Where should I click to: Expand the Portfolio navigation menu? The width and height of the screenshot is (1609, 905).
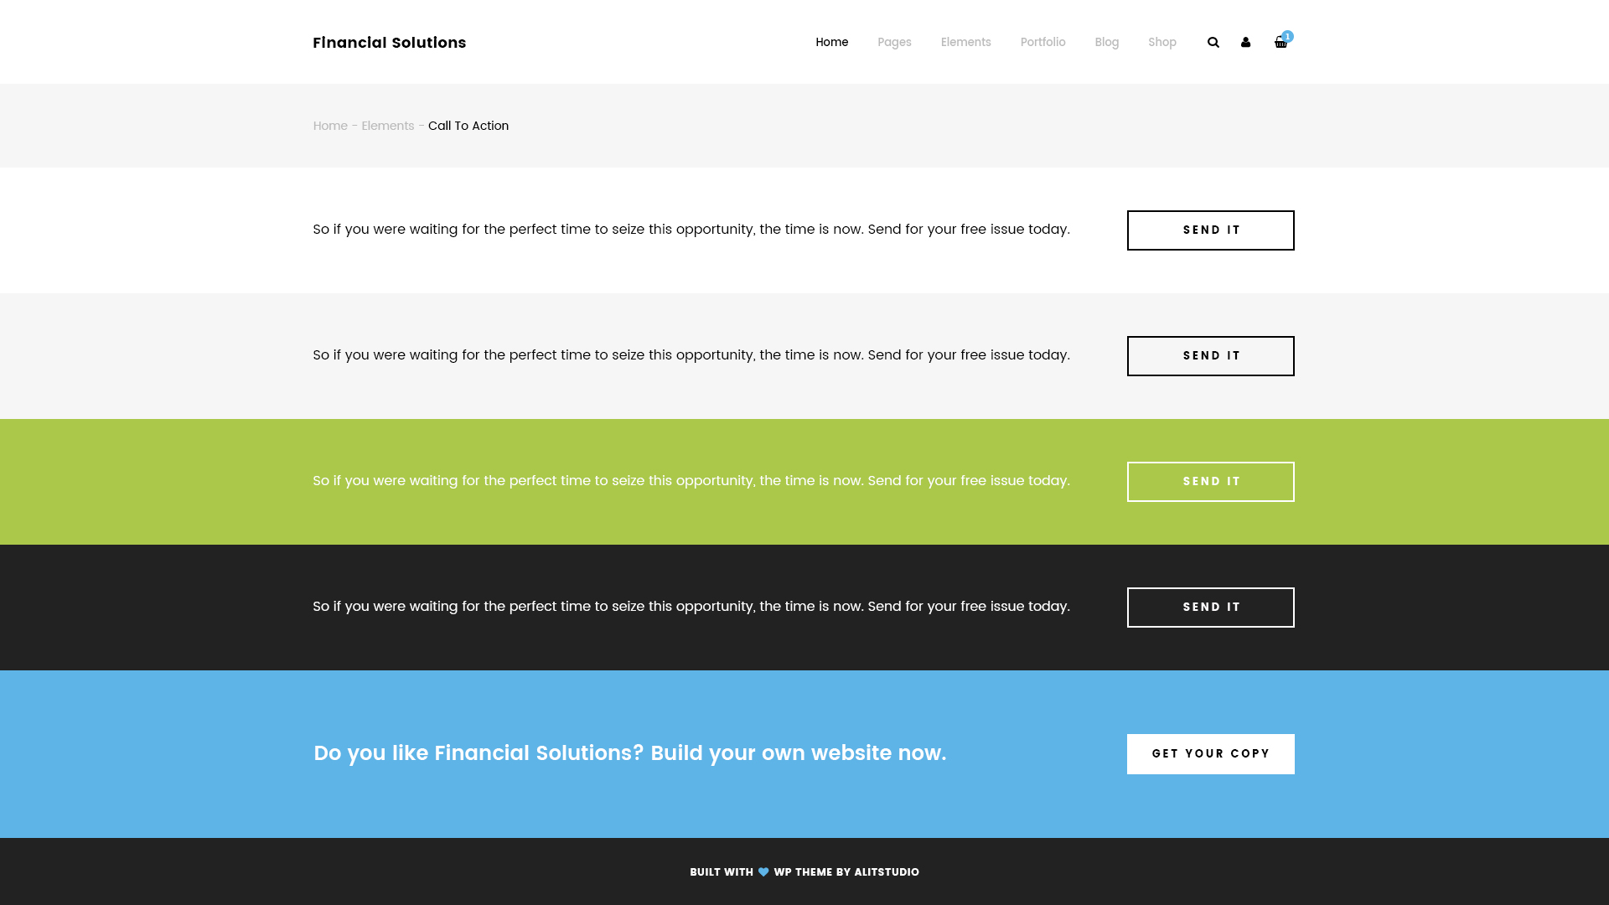click(1042, 42)
